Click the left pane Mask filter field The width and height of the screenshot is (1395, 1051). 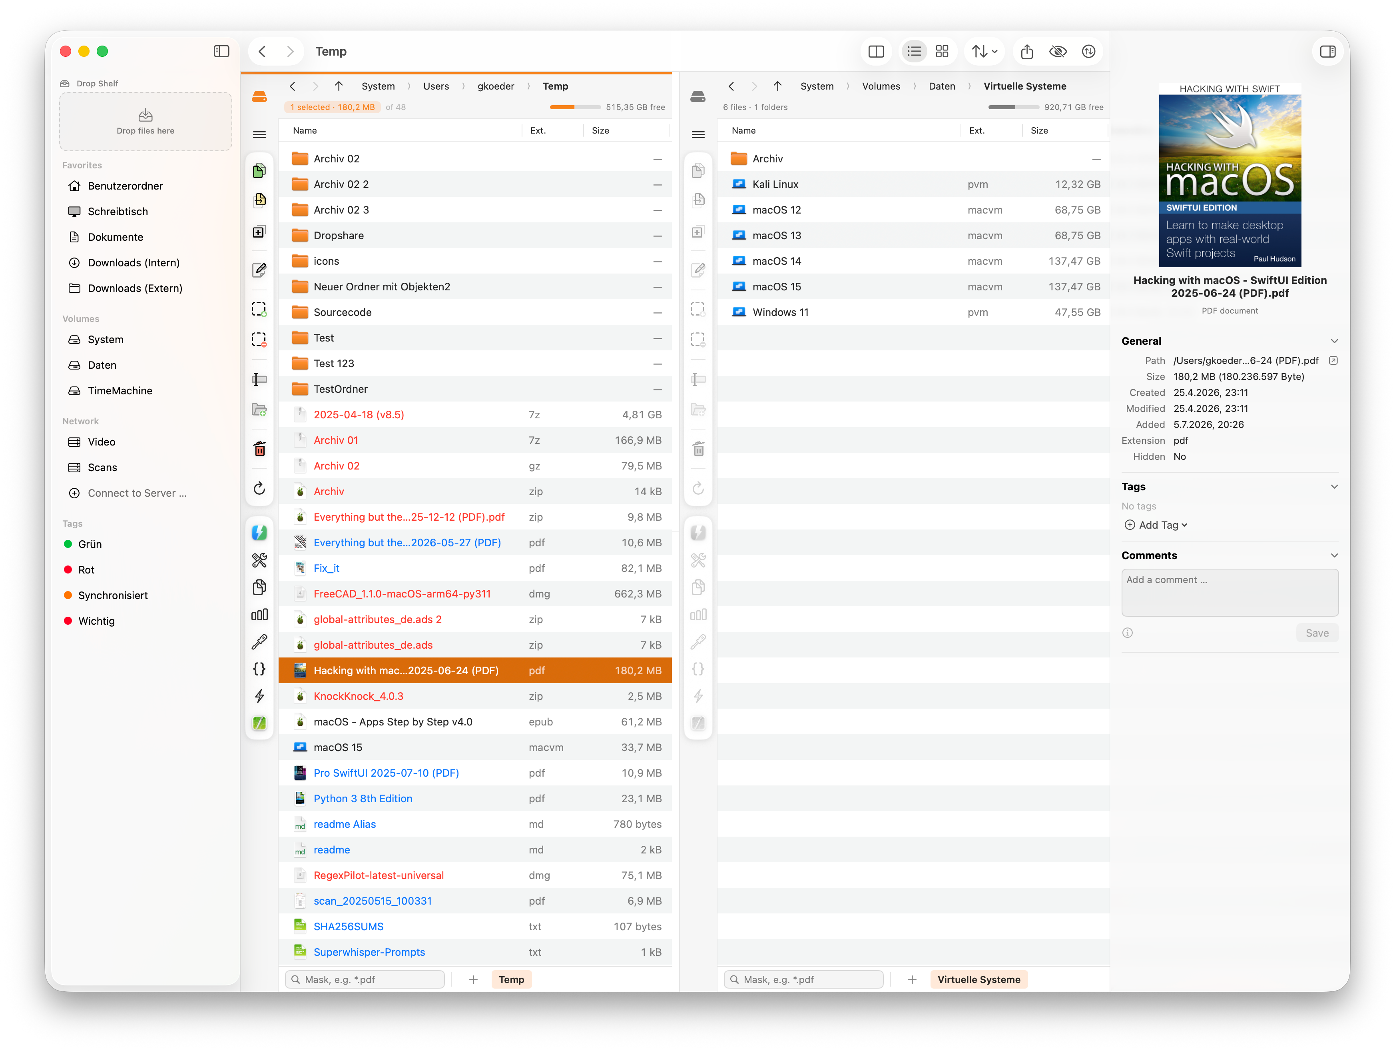point(365,979)
